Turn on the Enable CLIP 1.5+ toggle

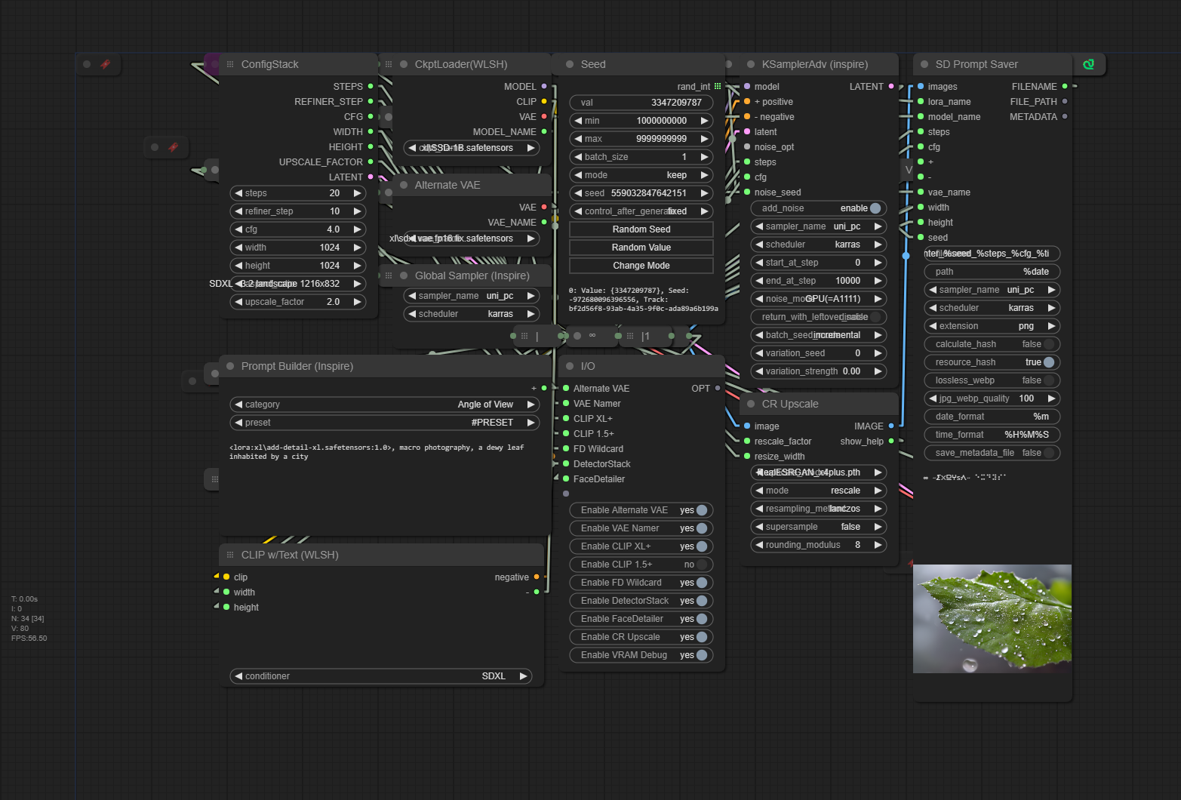[x=701, y=565]
